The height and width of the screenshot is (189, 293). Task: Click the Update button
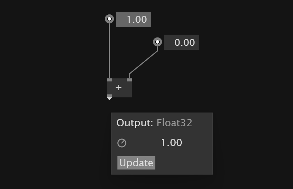136,163
